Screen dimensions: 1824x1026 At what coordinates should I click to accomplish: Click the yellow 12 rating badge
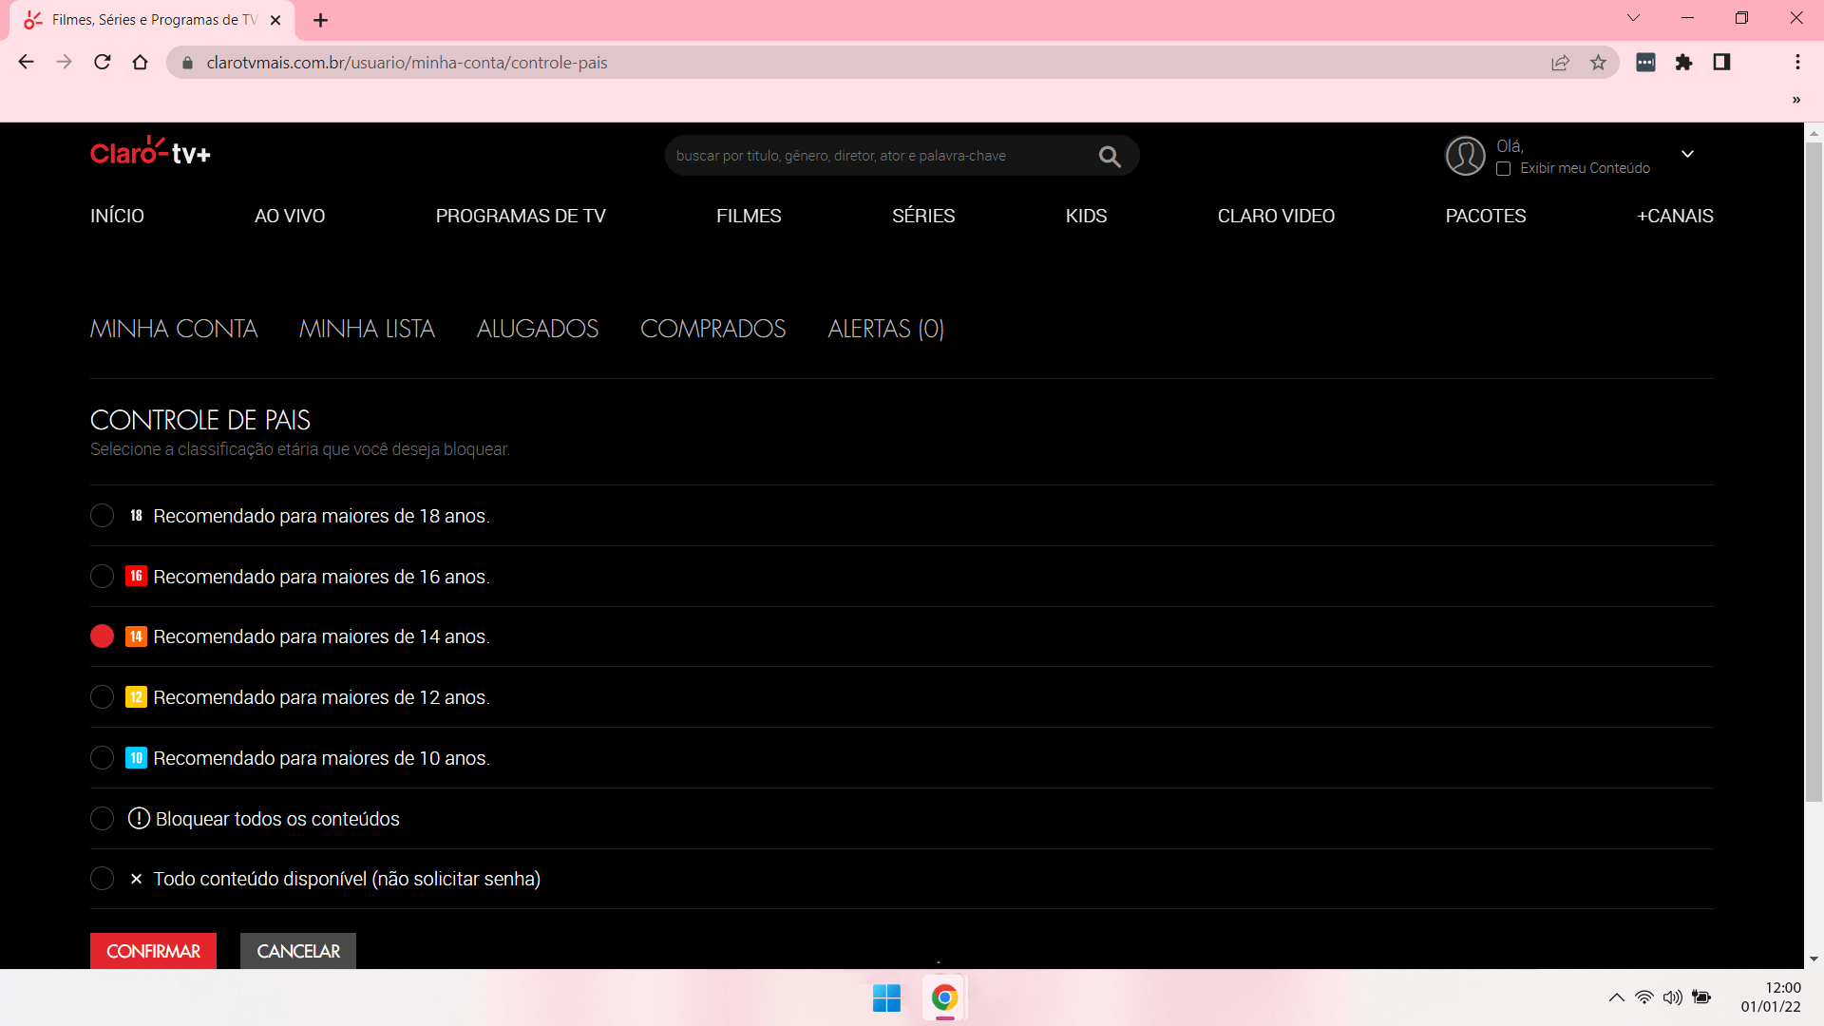[136, 697]
